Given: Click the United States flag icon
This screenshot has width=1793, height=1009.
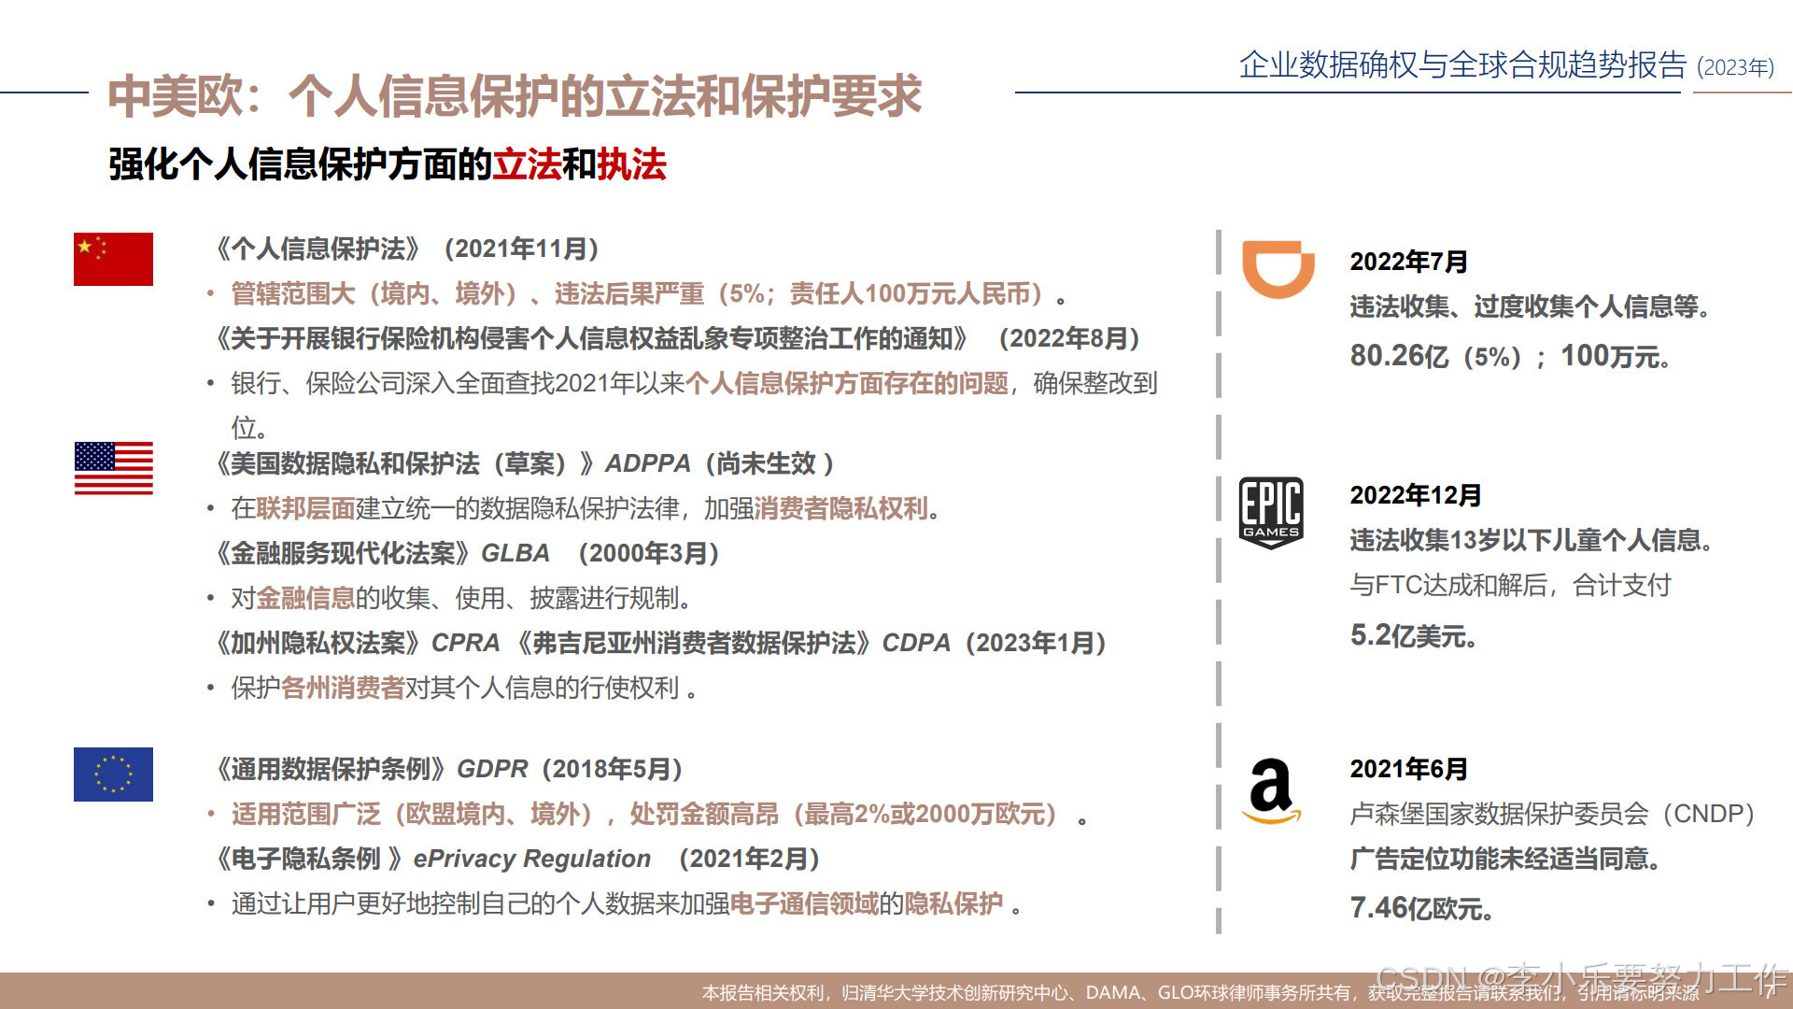Looking at the screenshot, I should 113,468.
